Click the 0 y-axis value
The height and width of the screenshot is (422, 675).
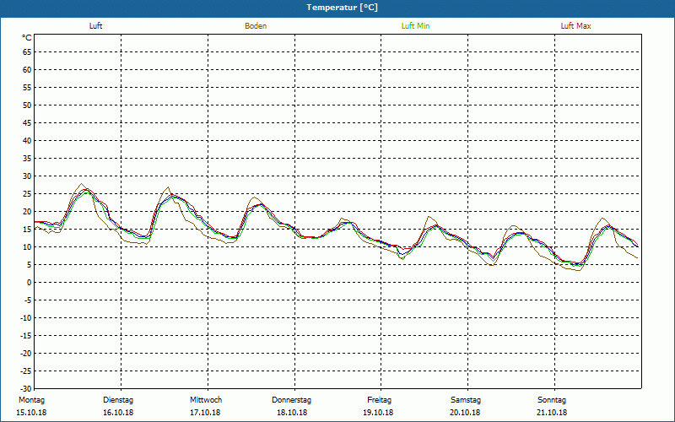pos(30,283)
